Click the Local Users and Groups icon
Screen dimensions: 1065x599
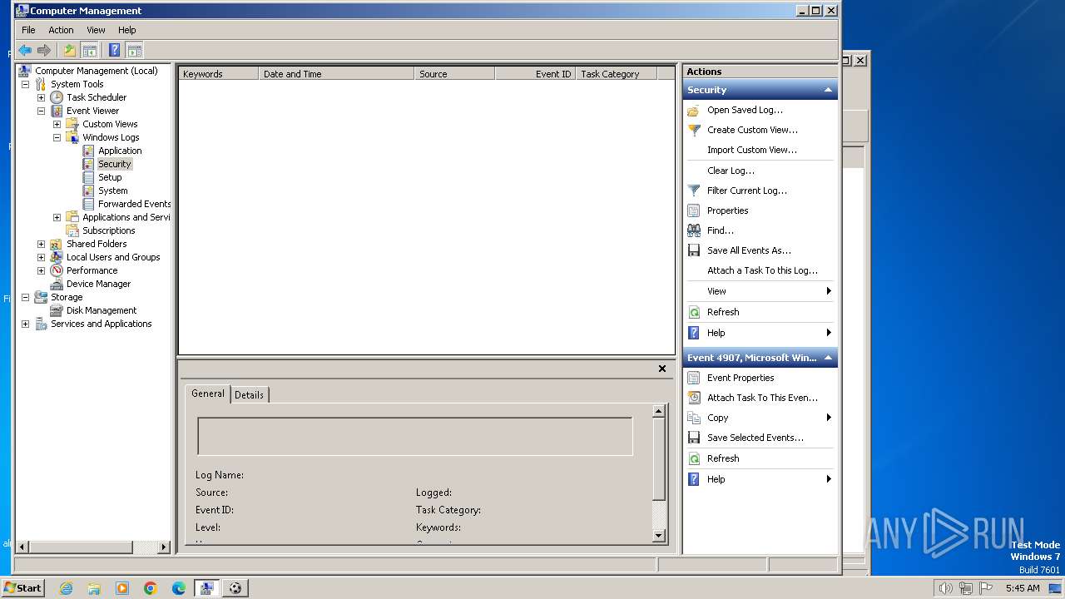(x=57, y=257)
